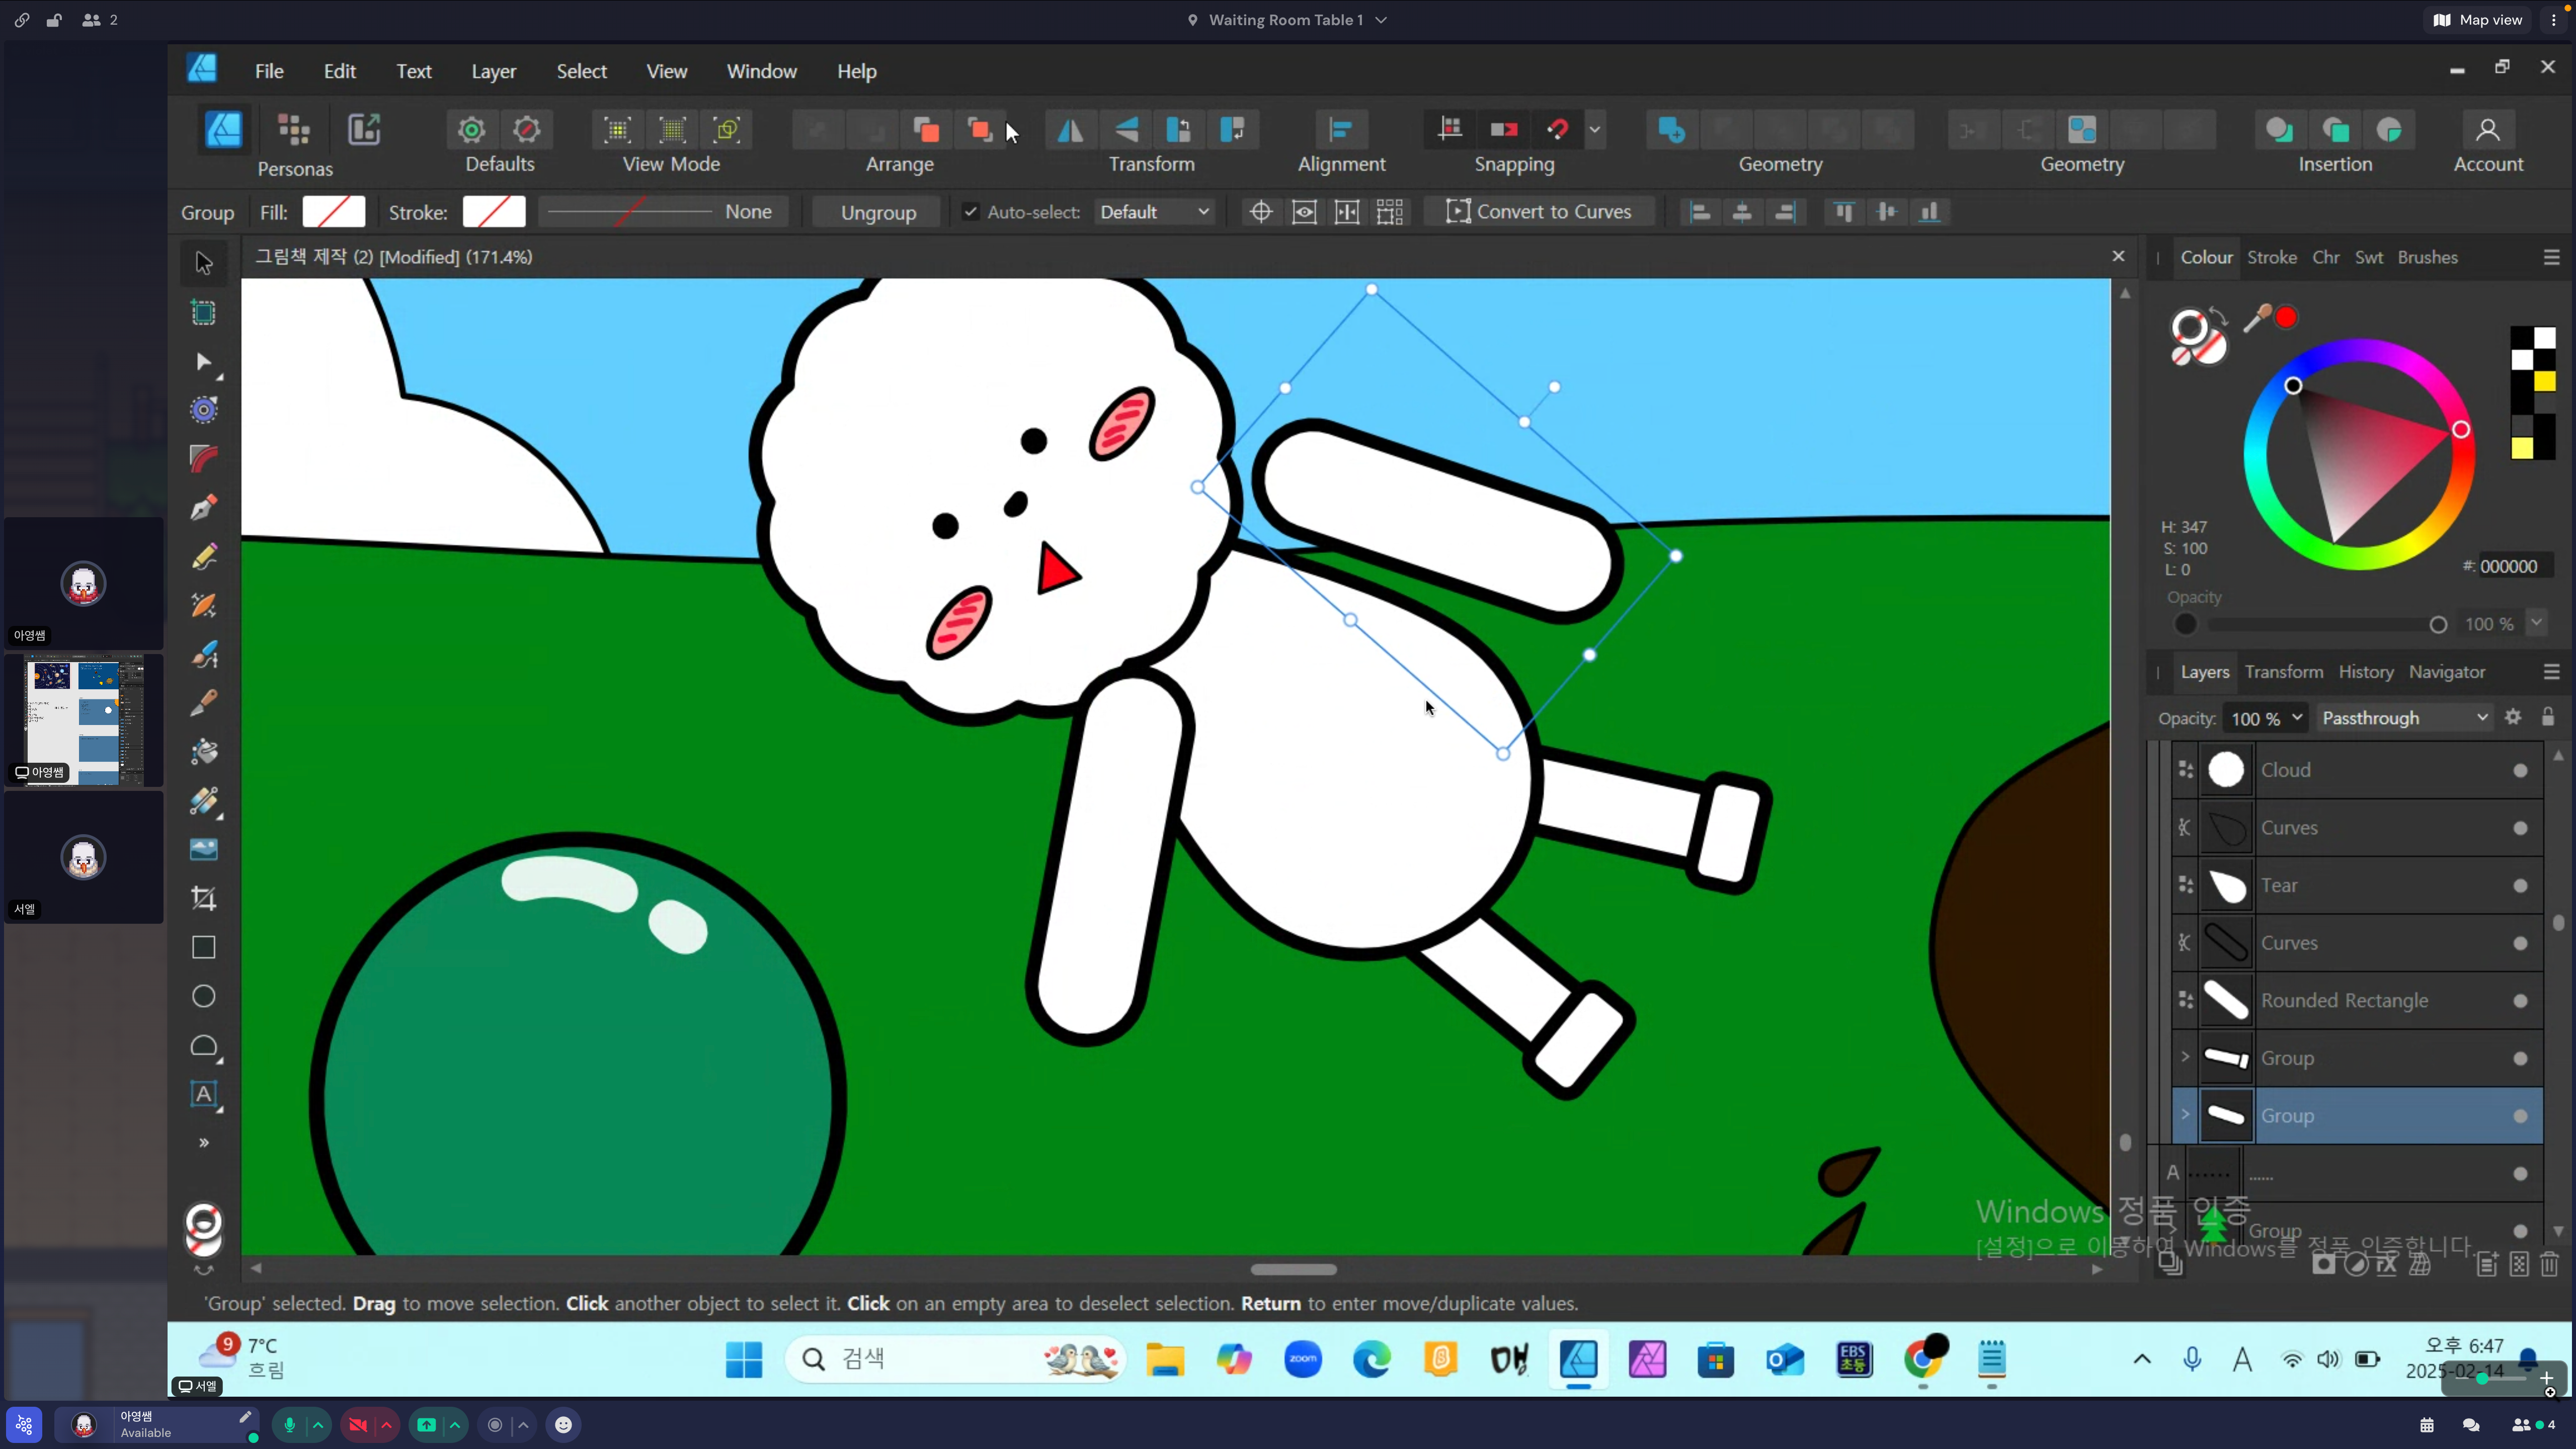2576x1449 pixels.
Task: Click Convert to Curves button
Action: tap(1538, 212)
